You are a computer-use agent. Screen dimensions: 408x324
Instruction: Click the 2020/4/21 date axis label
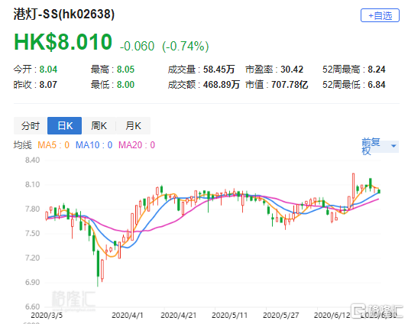[179, 316]
